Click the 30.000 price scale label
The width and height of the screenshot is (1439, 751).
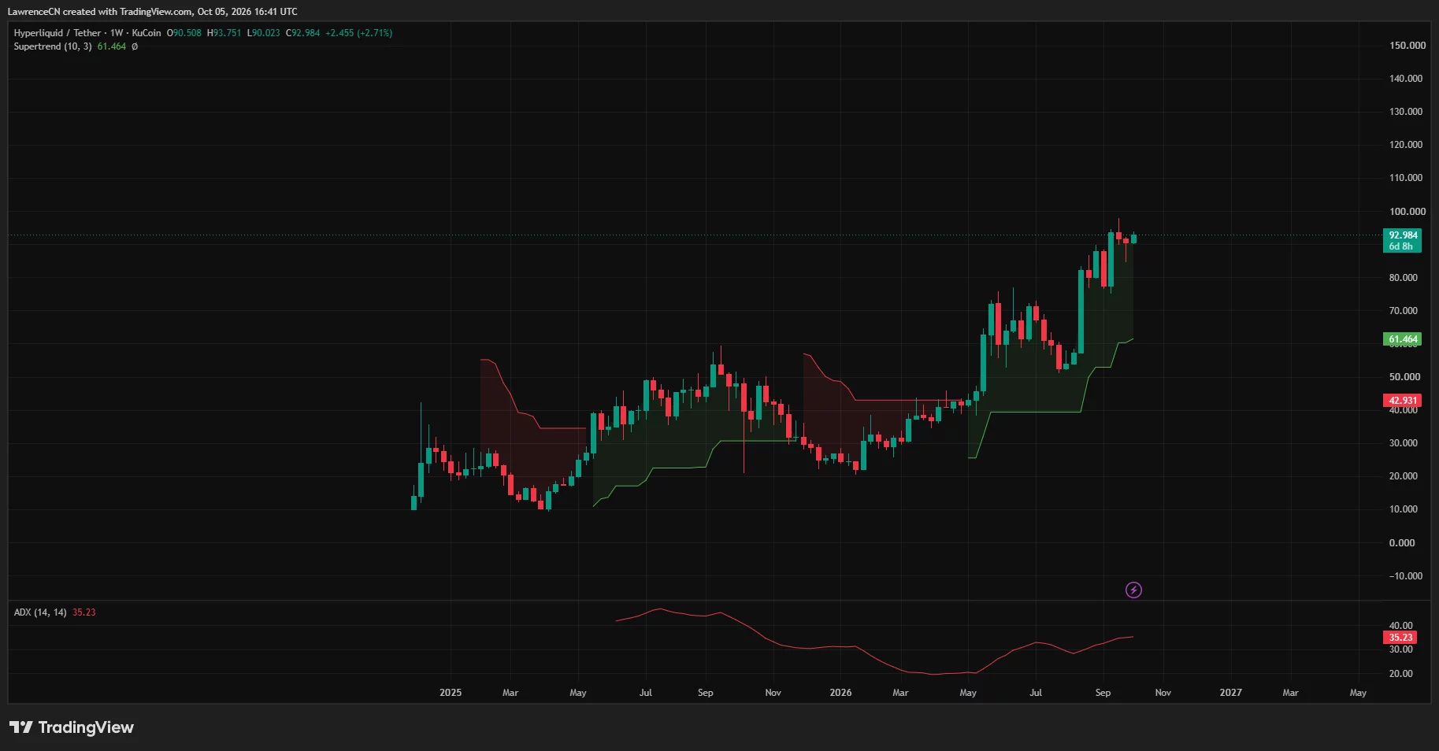(1404, 443)
